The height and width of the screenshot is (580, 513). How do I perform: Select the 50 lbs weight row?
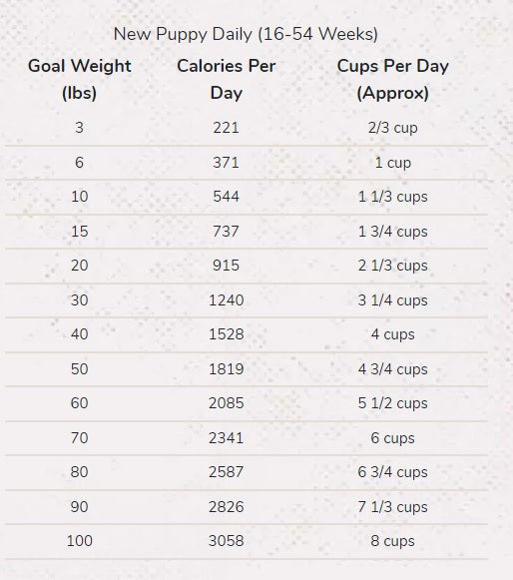click(x=247, y=369)
